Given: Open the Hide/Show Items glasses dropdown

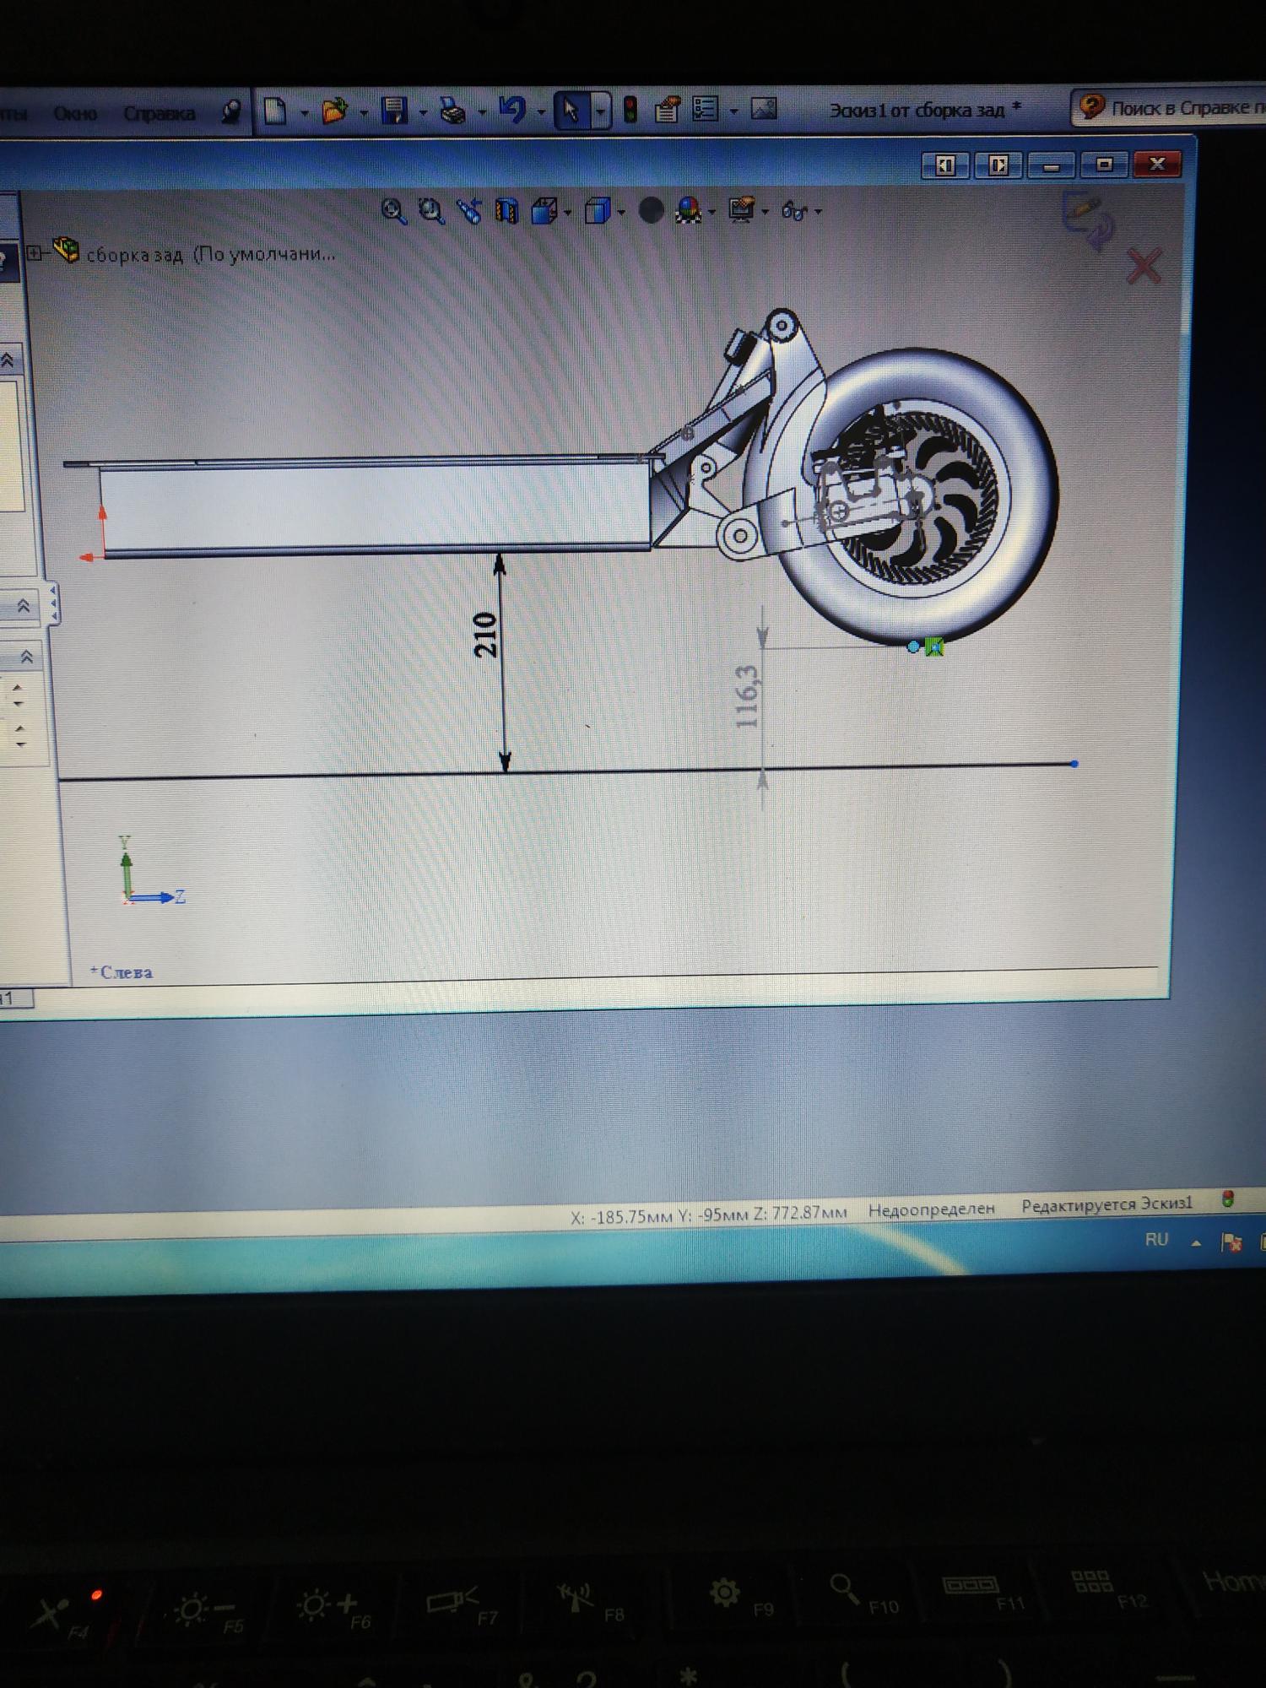Looking at the screenshot, I should pos(818,212).
